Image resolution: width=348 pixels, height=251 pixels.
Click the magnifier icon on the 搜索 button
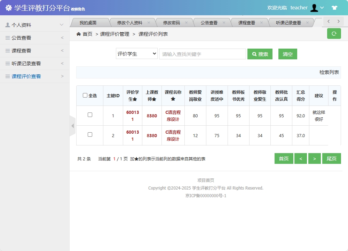coord(254,54)
